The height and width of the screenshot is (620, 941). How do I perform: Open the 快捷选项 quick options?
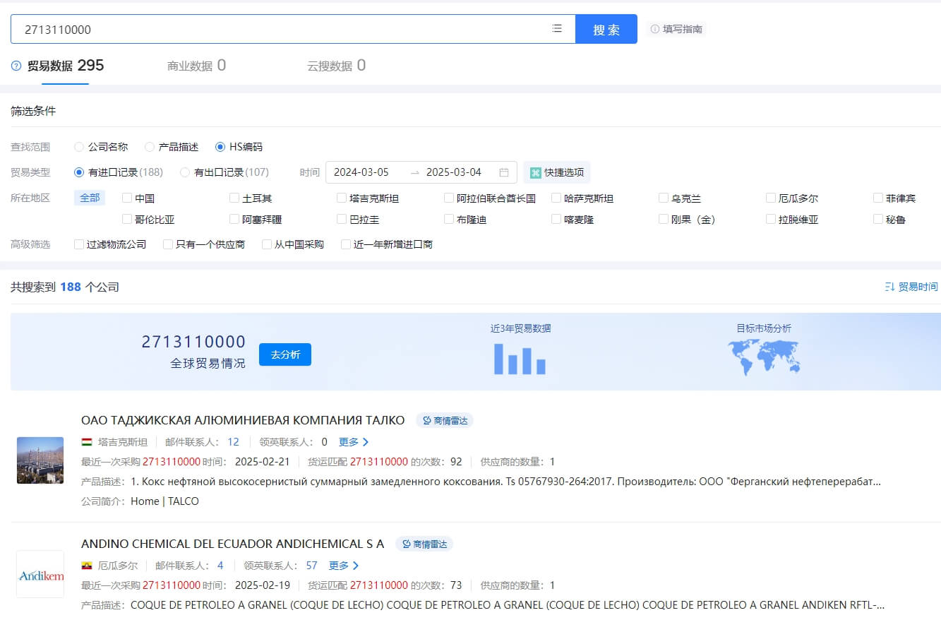[557, 172]
